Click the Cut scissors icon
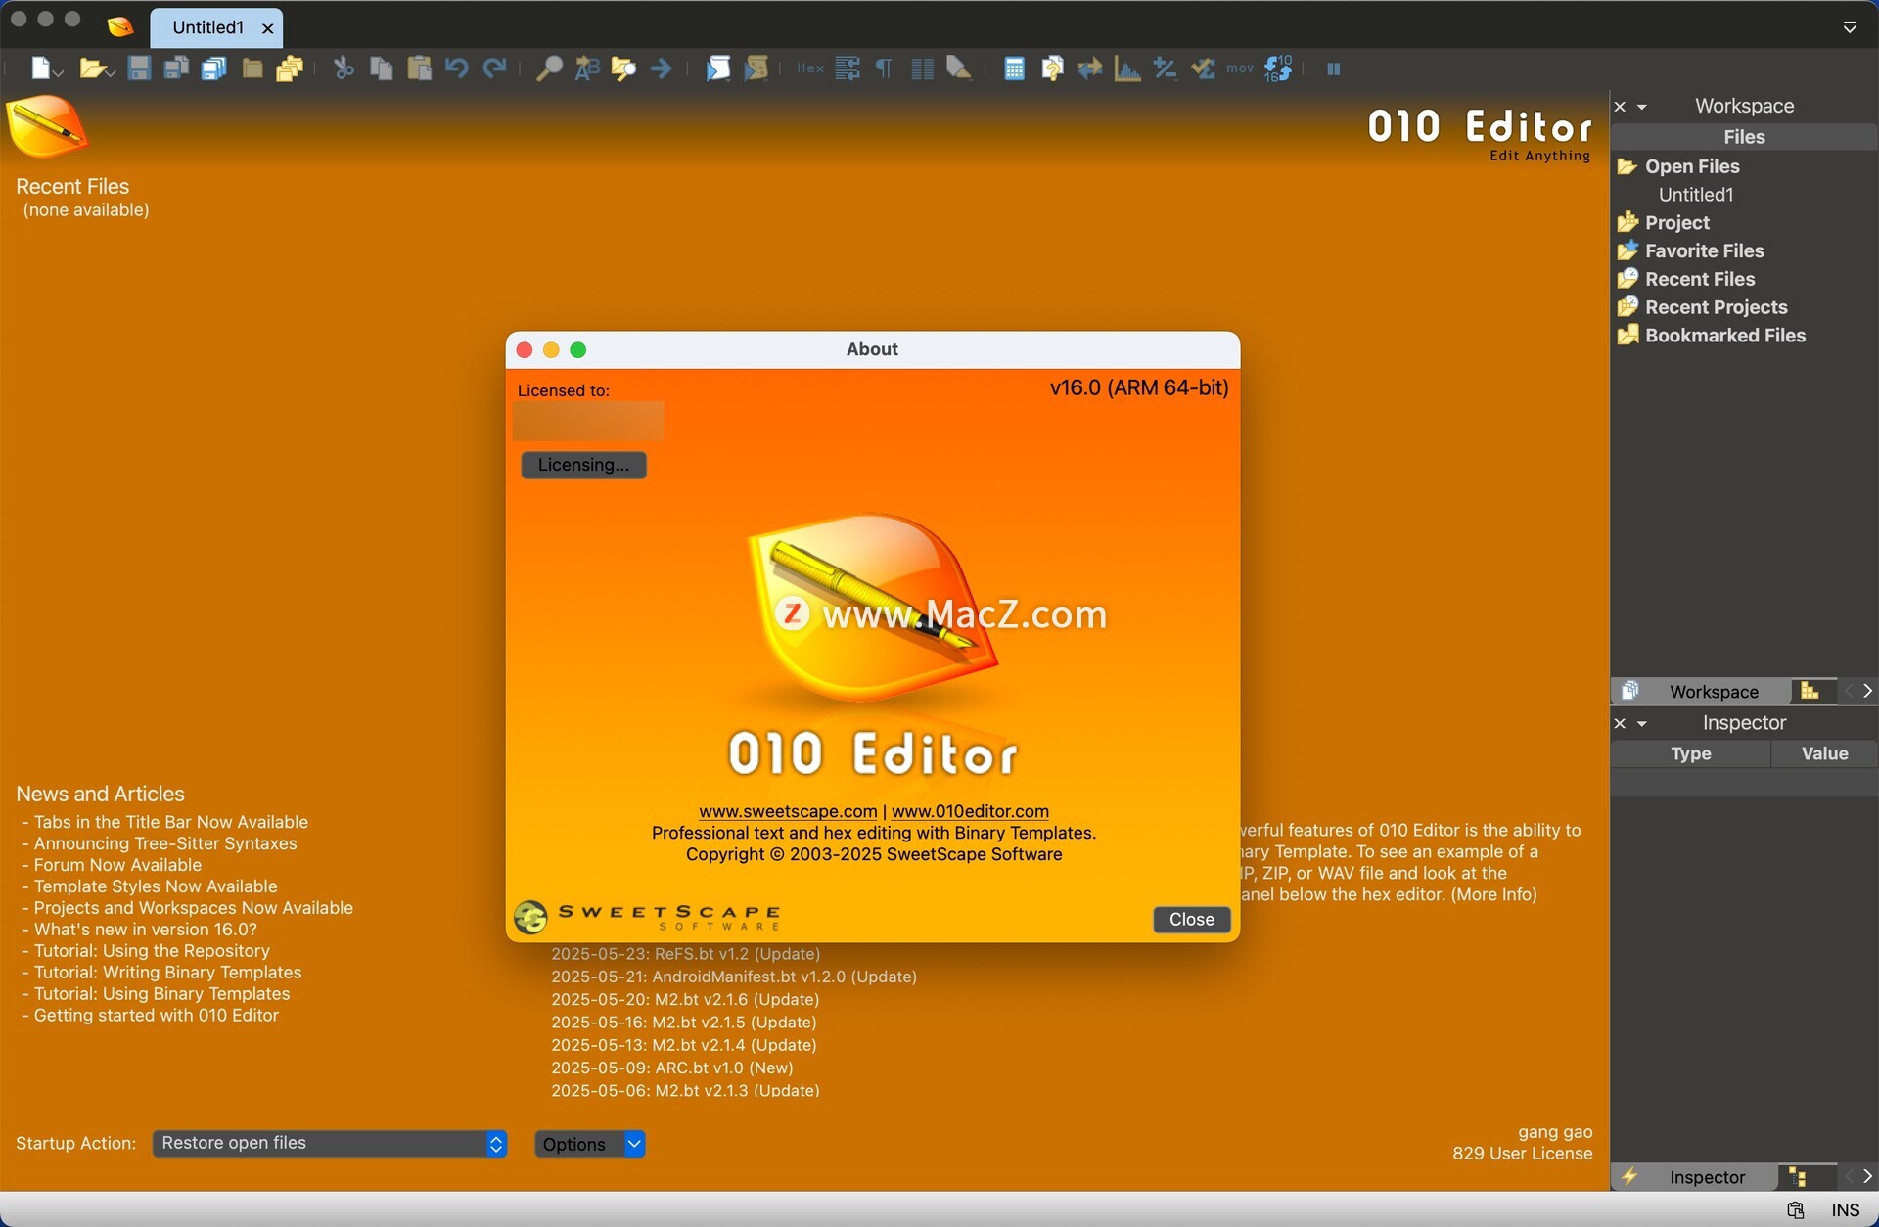 point(344,68)
